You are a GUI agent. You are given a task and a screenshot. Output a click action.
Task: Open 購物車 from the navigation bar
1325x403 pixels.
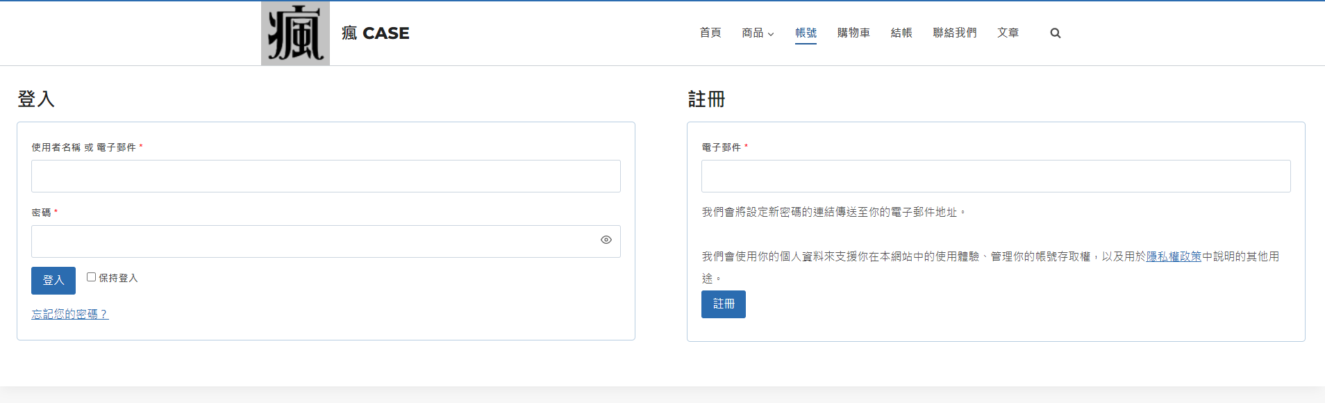(x=853, y=33)
